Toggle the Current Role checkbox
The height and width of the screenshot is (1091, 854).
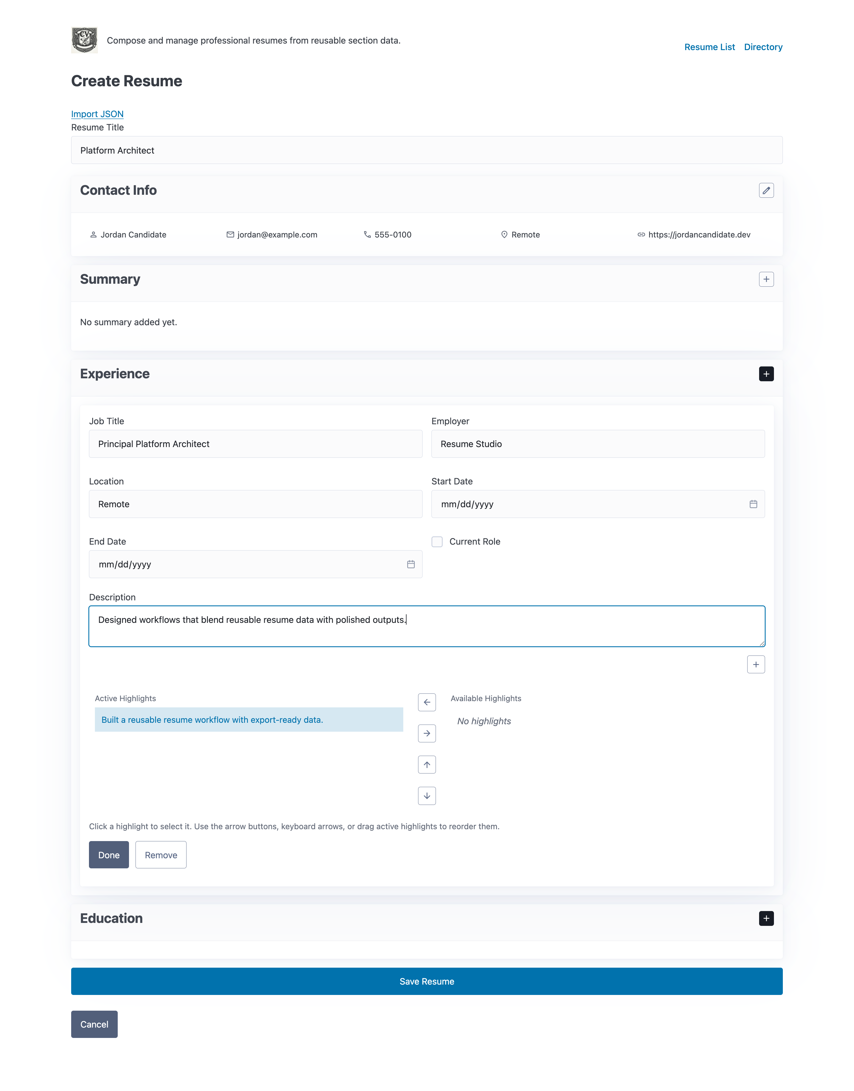pos(437,542)
